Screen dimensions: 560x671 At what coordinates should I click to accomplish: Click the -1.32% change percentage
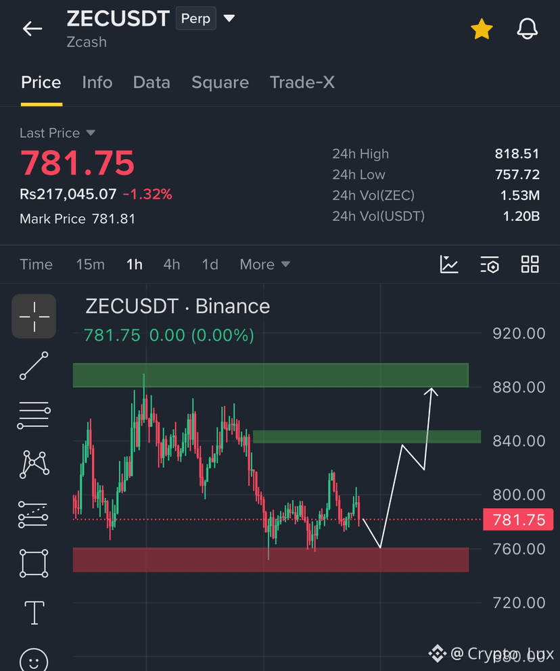(147, 195)
